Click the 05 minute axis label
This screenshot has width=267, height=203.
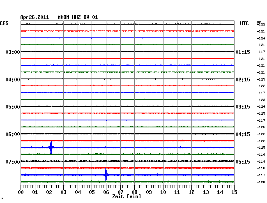click(x=92, y=192)
